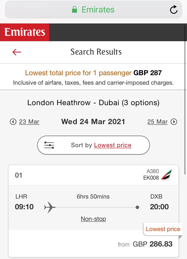This screenshot has width=187, height=259.
Task: Go to previous day arrow icon
Action: coord(13,122)
